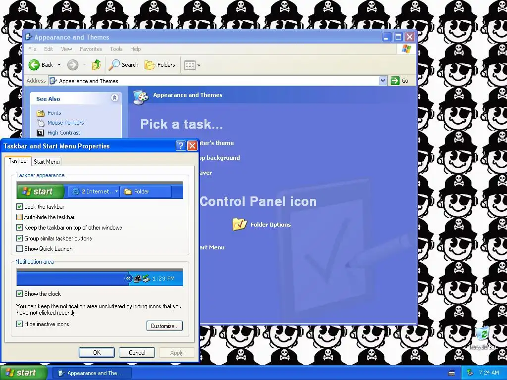Image resolution: width=507 pixels, height=380 pixels.
Task: Click the Mouse Pointers icon
Action: pos(41,123)
